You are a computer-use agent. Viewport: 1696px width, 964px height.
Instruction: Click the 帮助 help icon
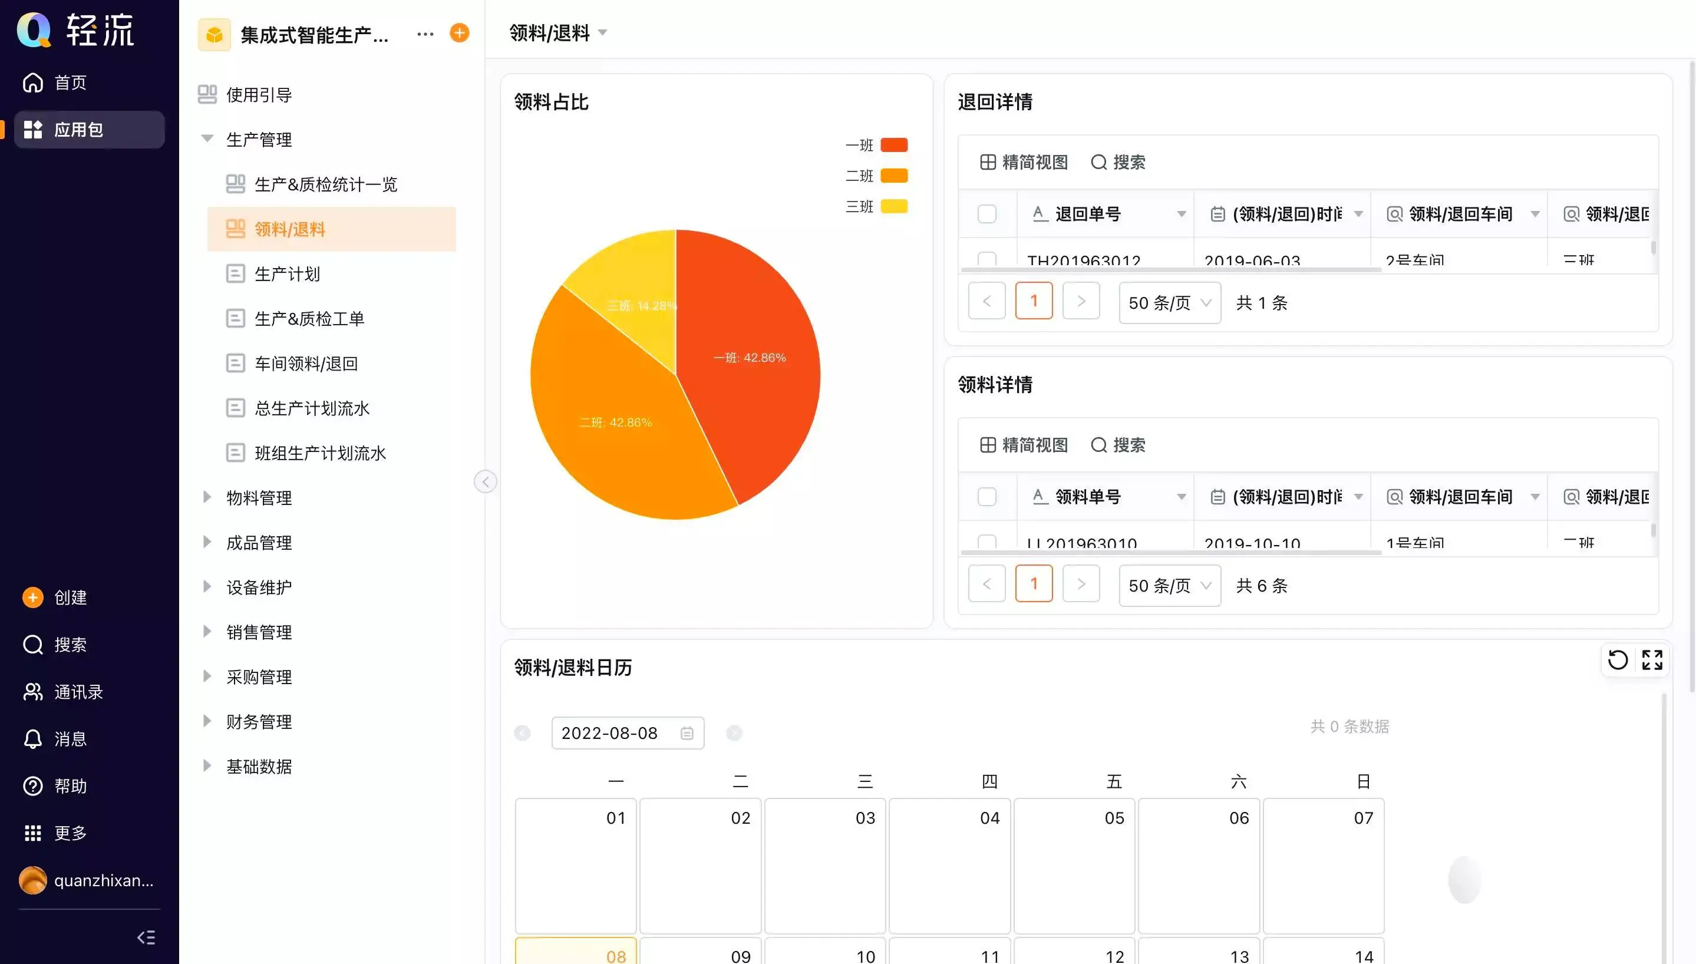click(x=33, y=786)
